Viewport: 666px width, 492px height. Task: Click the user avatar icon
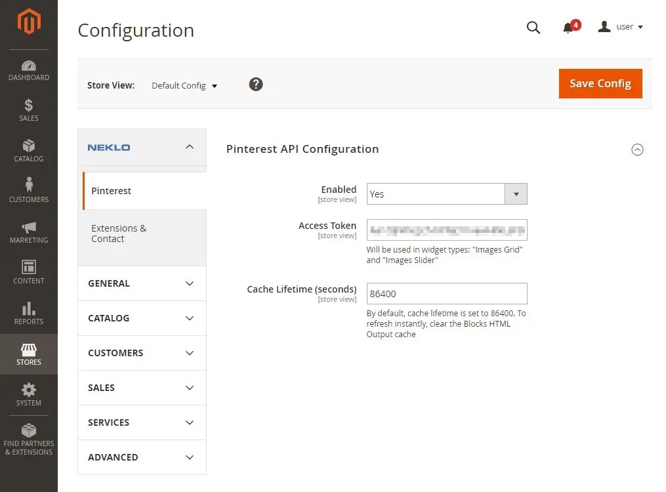click(604, 27)
